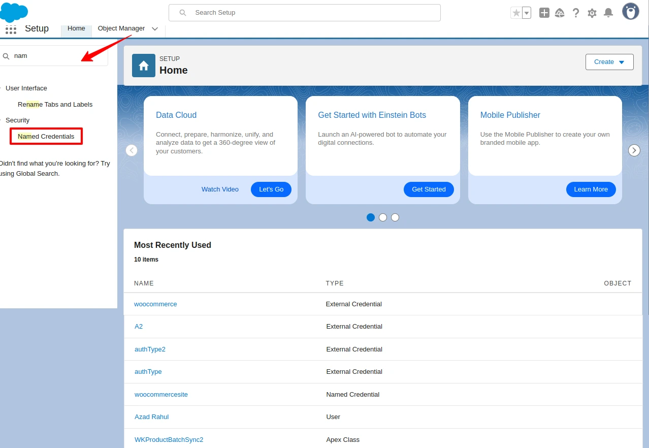Open Trailhead Guidance Center icon
Image resolution: width=649 pixels, height=448 pixels.
click(x=560, y=12)
